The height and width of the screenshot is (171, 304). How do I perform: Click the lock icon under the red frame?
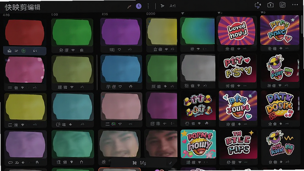click(9, 51)
